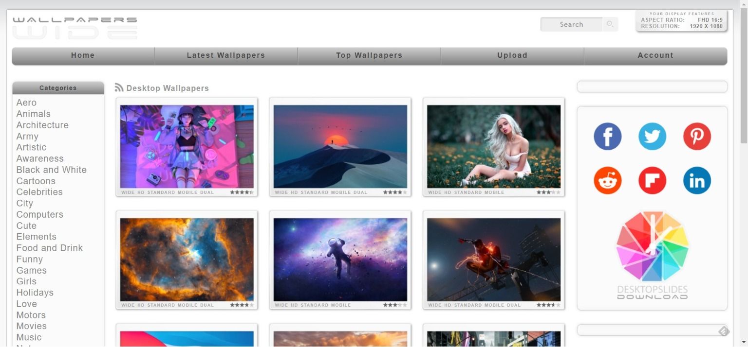Open the Account menu

[x=655, y=55]
